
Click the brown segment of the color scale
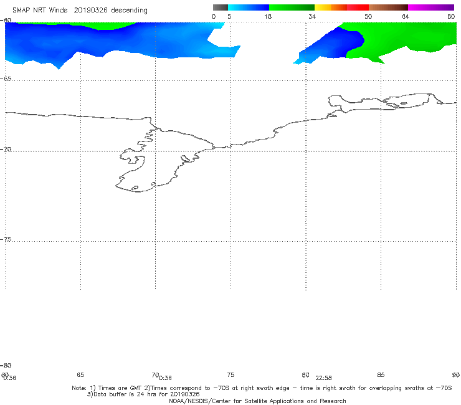pos(388,7)
